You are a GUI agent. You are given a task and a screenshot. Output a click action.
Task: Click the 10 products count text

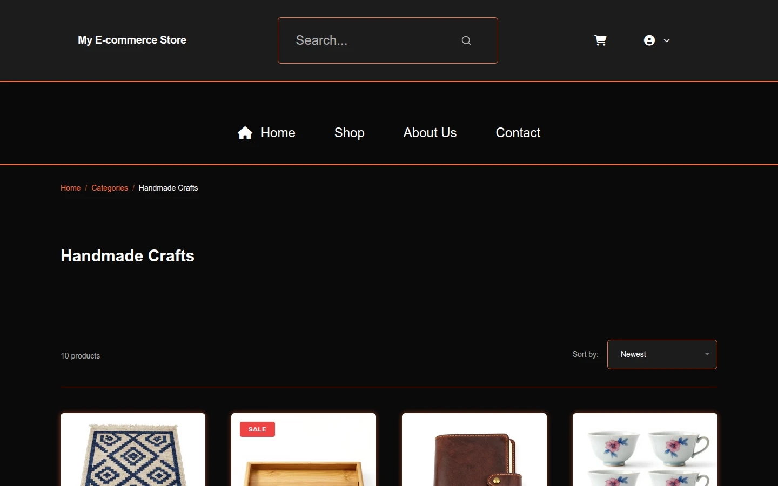[81, 356]
